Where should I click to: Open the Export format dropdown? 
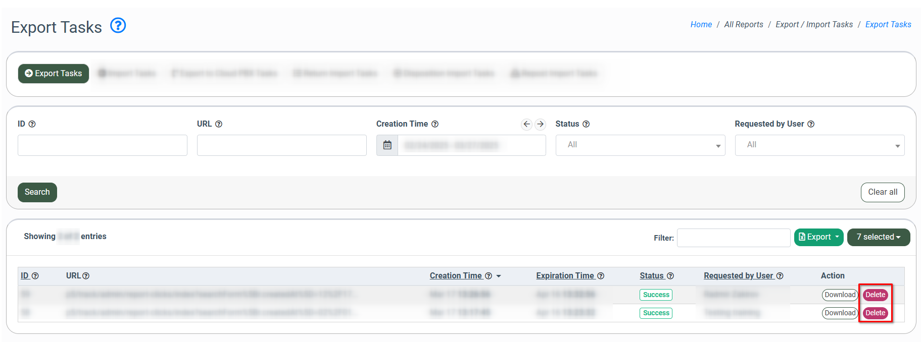pos(818,237)
